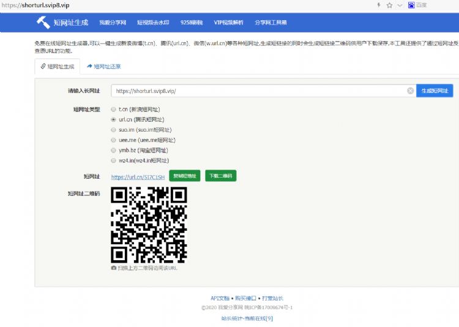Choose the uee.me short URL type
Viewport: 459px width, 327px height.
pyautogui.click(x=113, y=140)
